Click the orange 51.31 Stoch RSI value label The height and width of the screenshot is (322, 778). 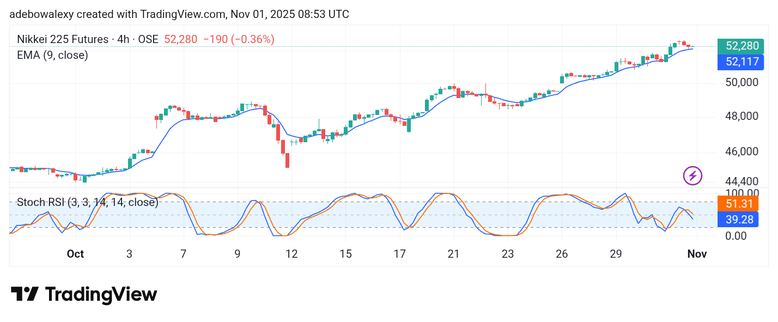click(739, 204)
